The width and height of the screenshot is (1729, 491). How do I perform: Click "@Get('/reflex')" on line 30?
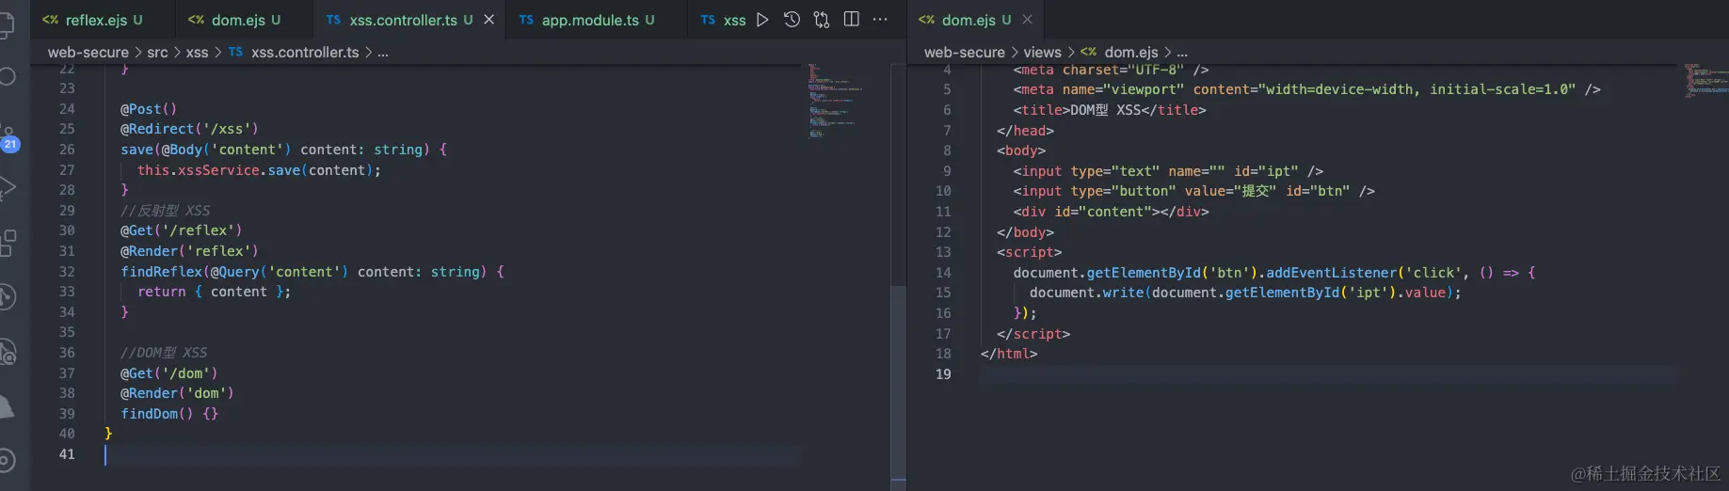click(x=181, y=230)
